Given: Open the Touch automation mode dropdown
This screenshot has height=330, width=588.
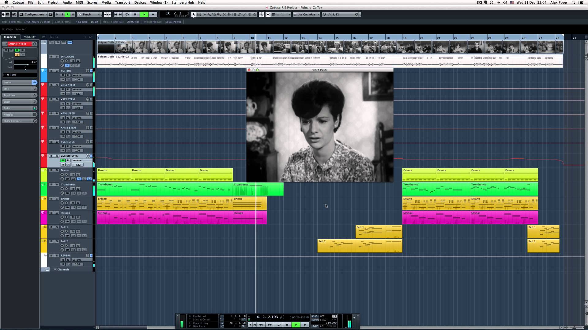Looking at the screenshot, I should 89,14.
